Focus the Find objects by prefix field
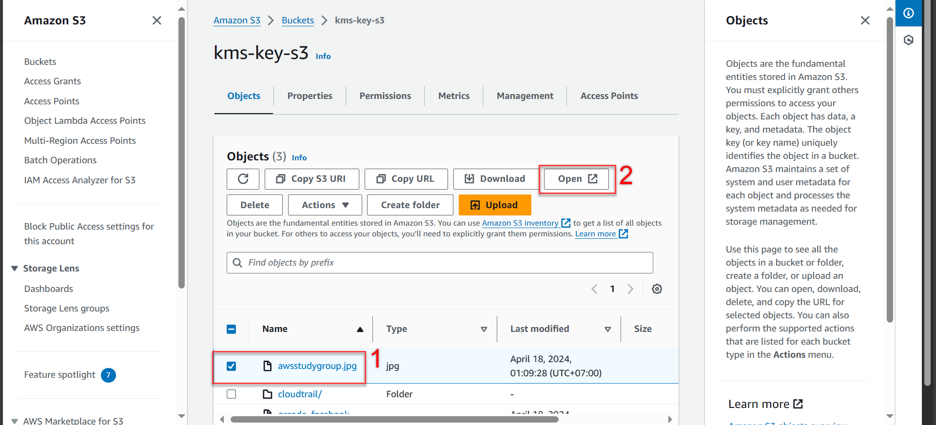The image size is (936, 425). point(440,263)
